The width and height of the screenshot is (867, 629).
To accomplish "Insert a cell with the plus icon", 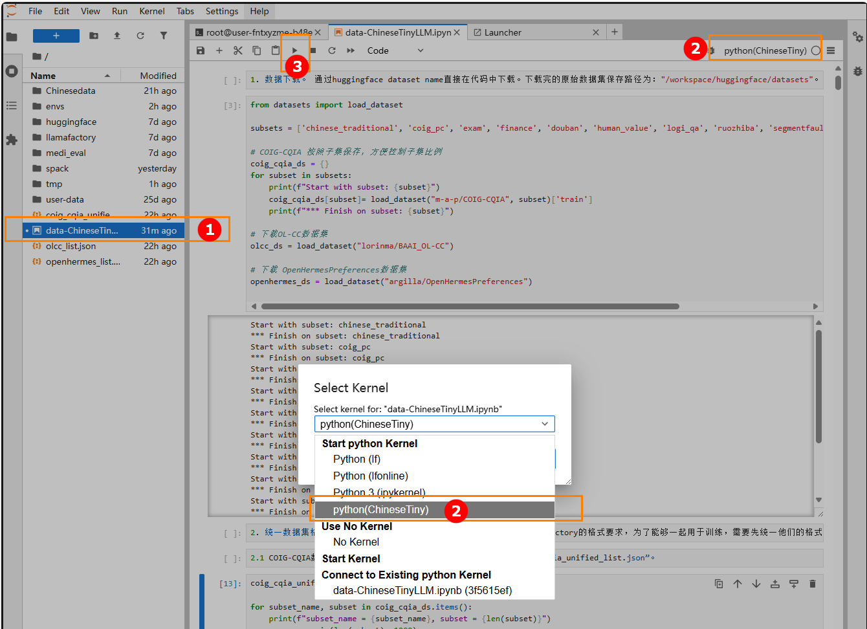I will 219,50.
